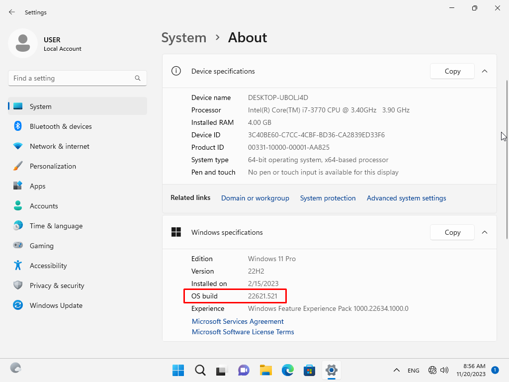The height and width of the screenshot is (382, 509).
Task: Open the Accessibility settings category
Action: coord(48,266)
